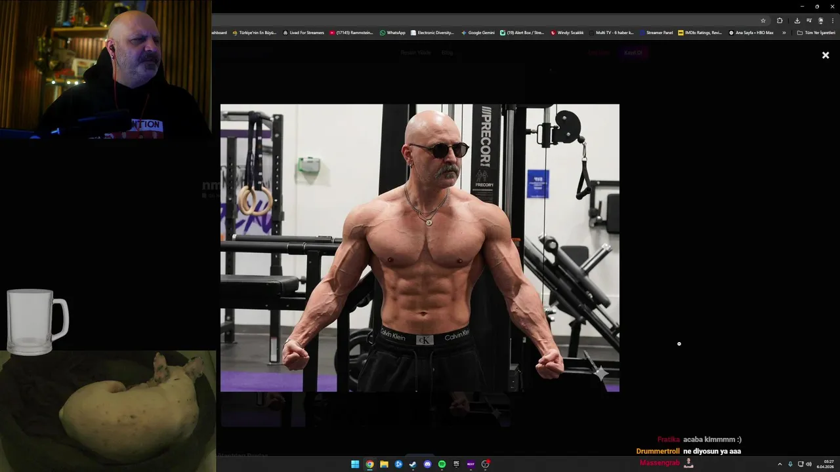
Task: Minimize the Chrome window
Action: pos(802,6)
